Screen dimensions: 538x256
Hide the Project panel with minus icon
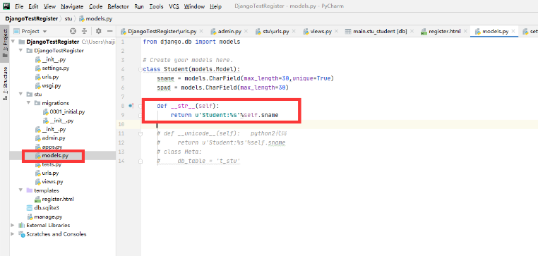coord(110,31)
